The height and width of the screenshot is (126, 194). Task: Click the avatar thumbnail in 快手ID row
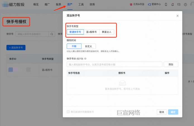pyautogui.click(x=13, y=70)
